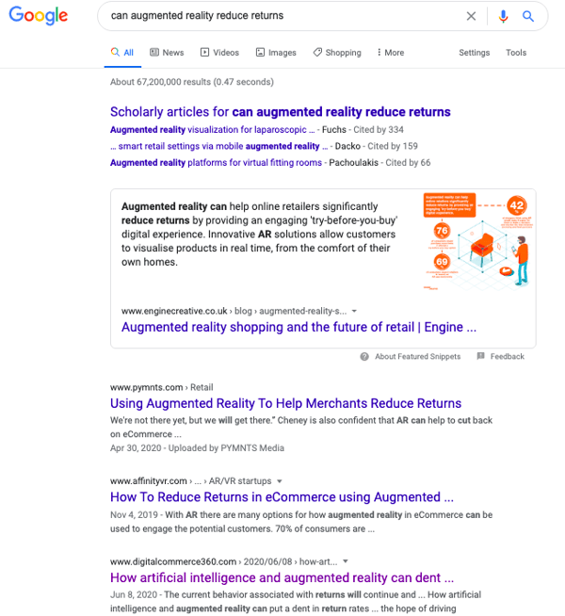The image size is (565, 616).
Task: Open 'Cited by 66' link
Action: tap(408, 163)
